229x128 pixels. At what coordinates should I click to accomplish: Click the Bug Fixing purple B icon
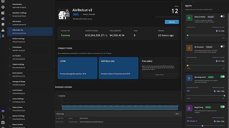pos(189,108)
